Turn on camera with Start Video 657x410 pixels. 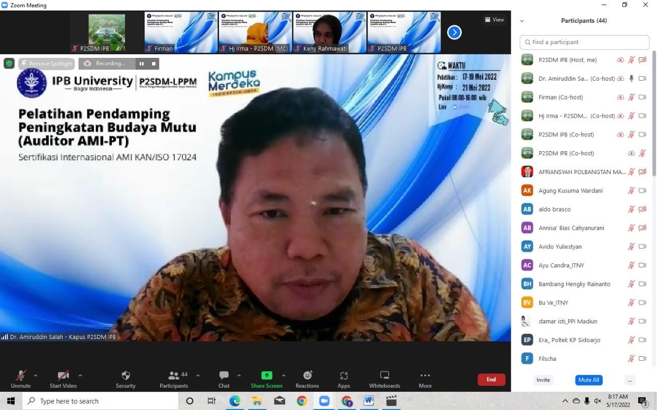coord(63,379)
